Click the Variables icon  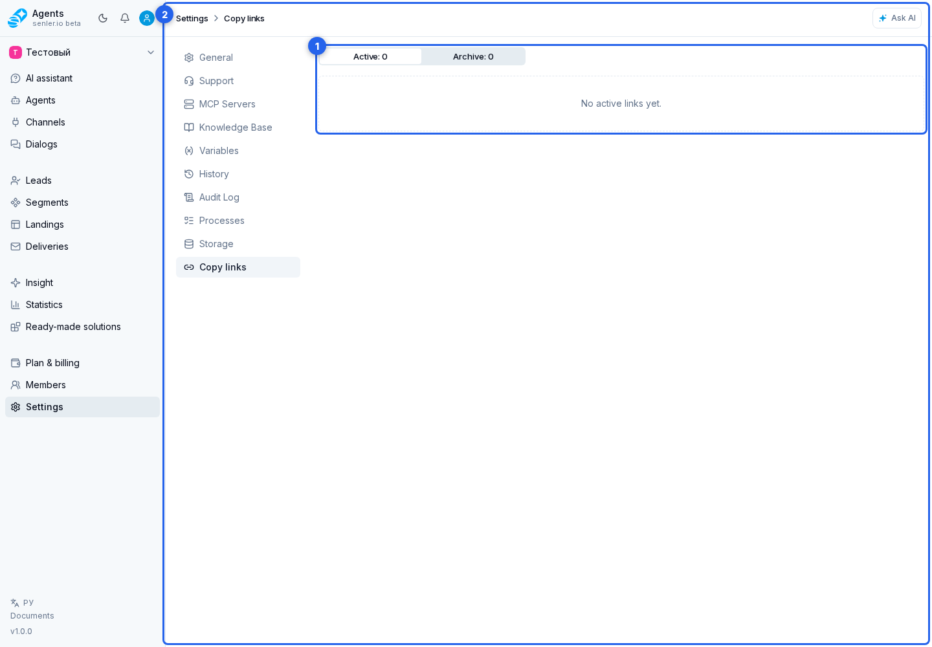(x=189, y=151)
